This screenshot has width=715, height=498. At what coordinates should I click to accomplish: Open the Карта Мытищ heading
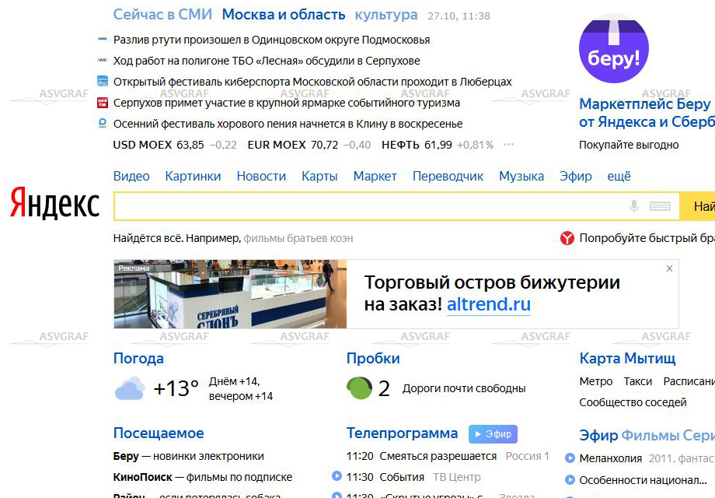tap(627, 358)
